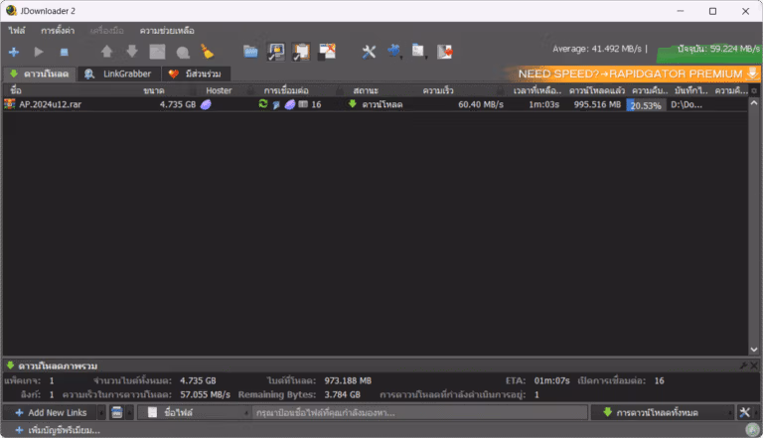Click the purple hoster icon next to 4.735 GB
Image resolution: width=763 pixels, height=438 pixels.
click(x=206, y=104)
